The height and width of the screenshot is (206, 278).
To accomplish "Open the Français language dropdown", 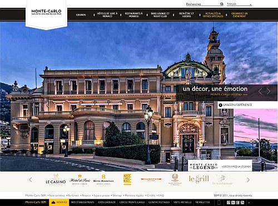I will (239, 4).
